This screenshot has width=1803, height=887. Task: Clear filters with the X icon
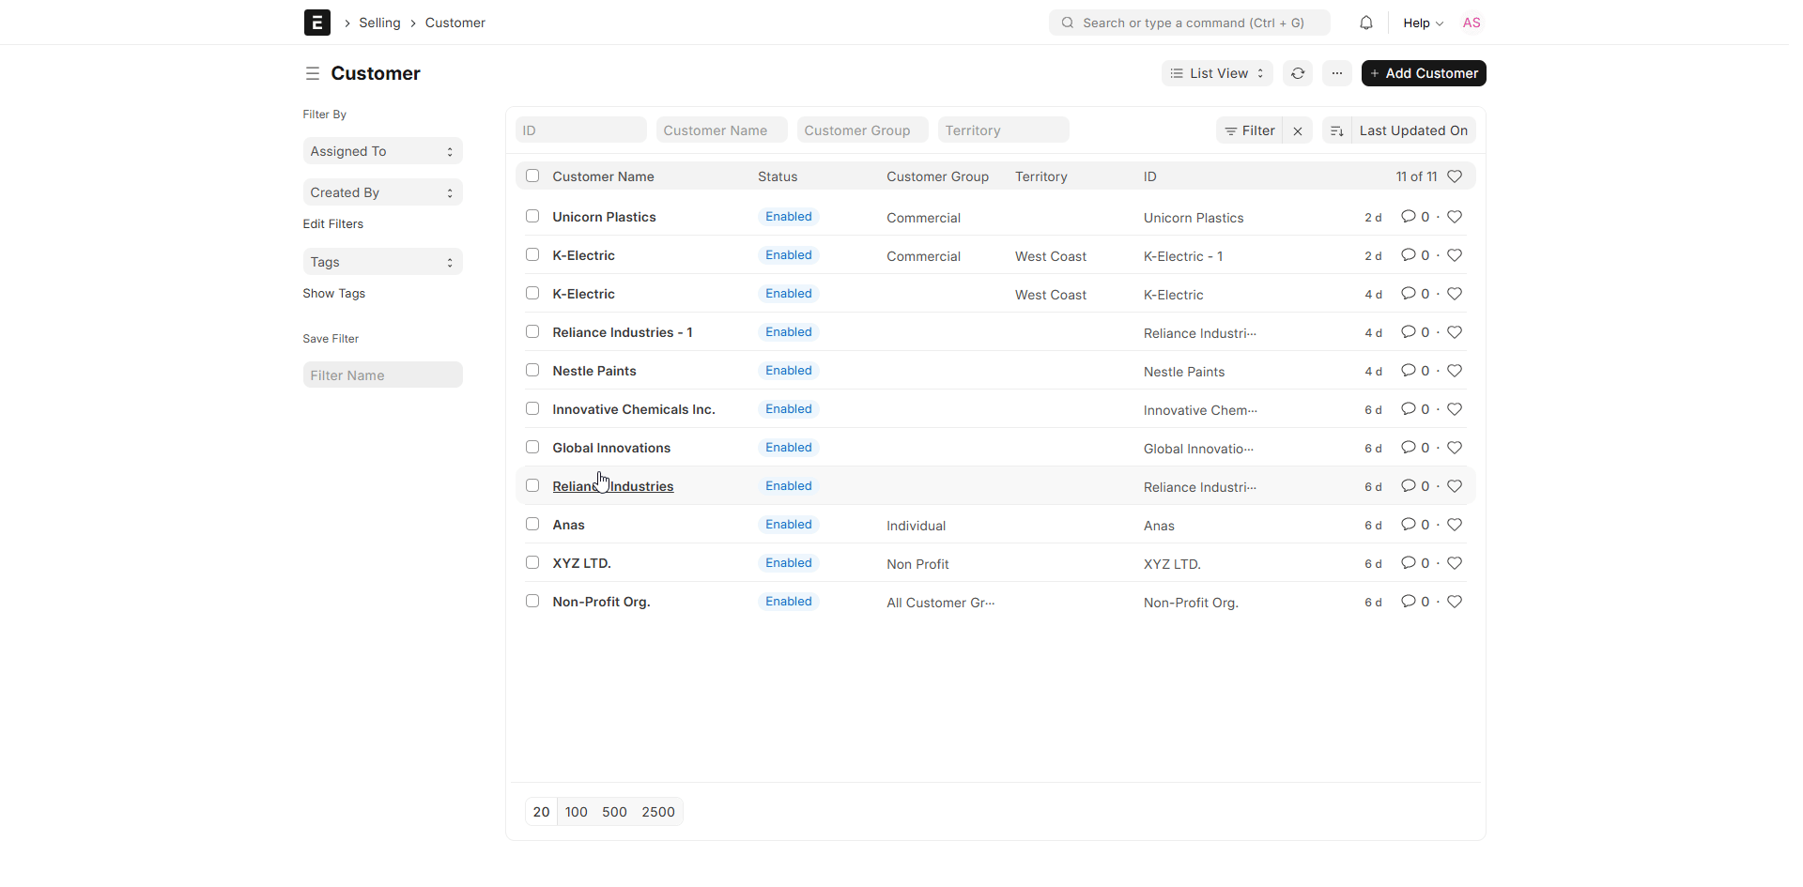click(x=1298, y=130)
